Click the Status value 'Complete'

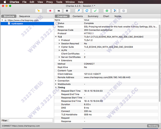coord(89,23)
